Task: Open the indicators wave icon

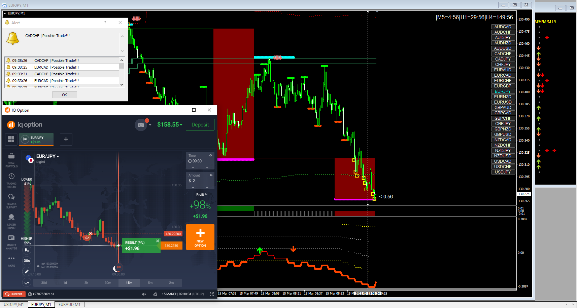Action: (27, 283)
